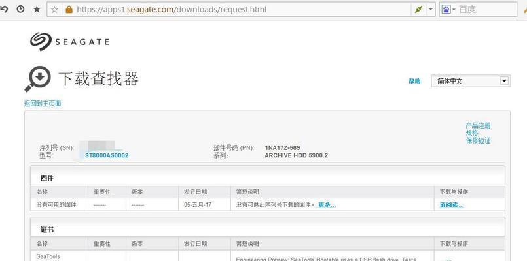
Task: Click the black star favorites icon
Action: (37, 10)
